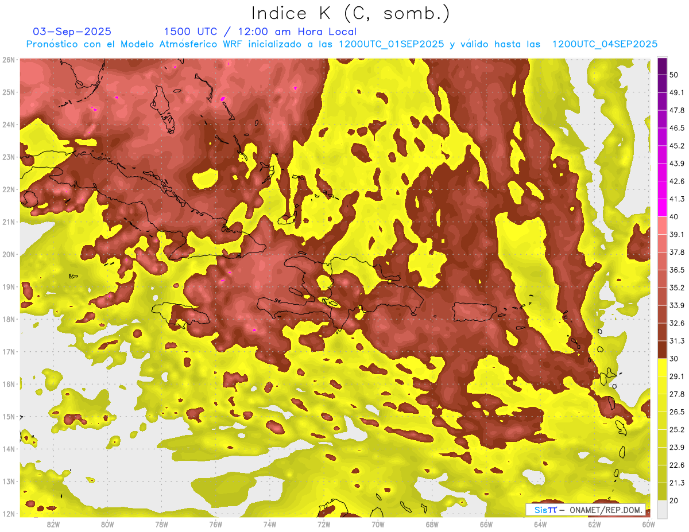Click the '82W' longitude label
Image resolution: width=689 pixels, height=532 pixels.
click(x=53, y=525)
